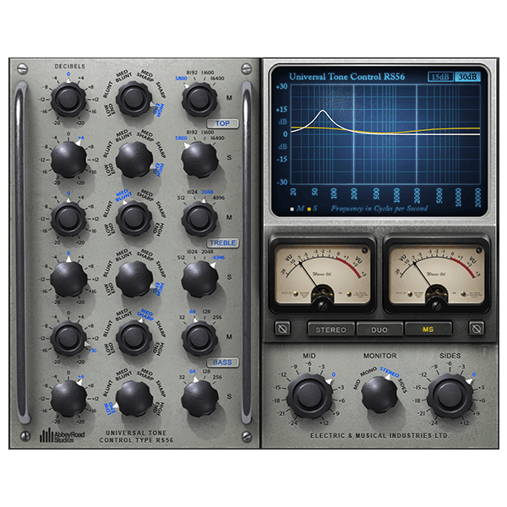Image resolution: width=507 pixels, height=507 pixels.
Task: Toggle the left phase invert button
Action: point(282,329)
